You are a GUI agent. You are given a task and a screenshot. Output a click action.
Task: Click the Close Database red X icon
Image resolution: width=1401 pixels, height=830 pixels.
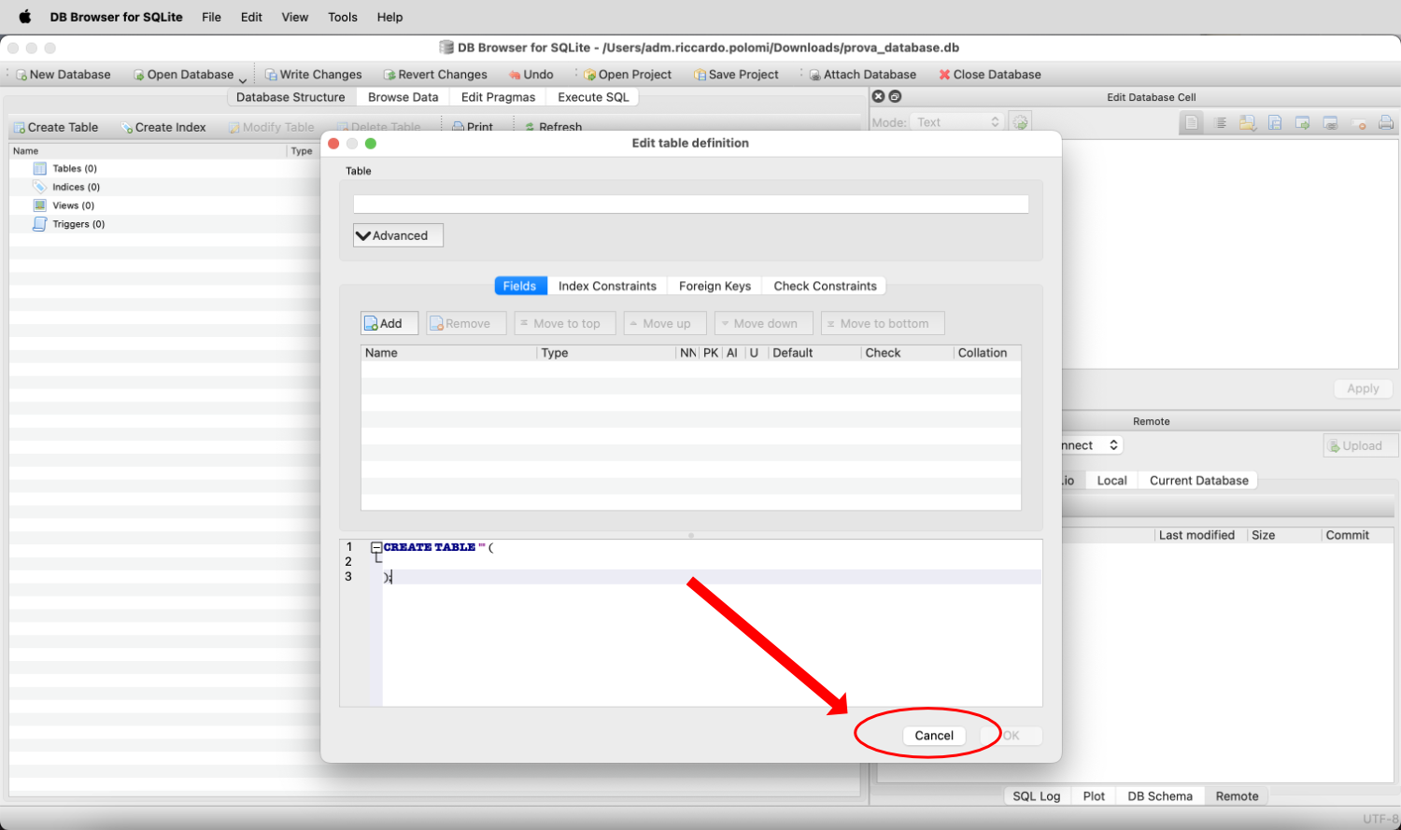[944, 75]
